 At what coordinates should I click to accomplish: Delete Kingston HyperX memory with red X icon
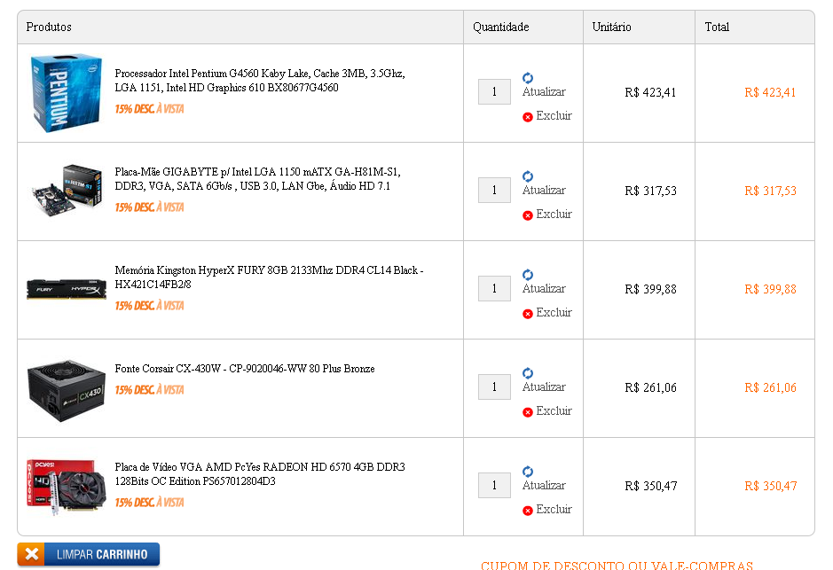[x=528, y=314]
